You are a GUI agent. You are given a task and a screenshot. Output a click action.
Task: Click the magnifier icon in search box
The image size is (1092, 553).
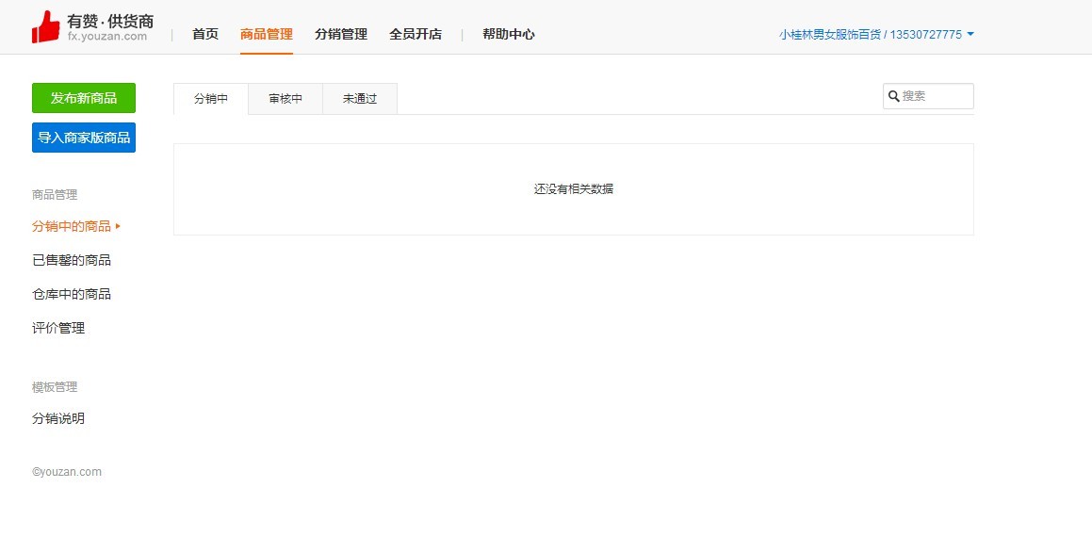tap(893, 96)
